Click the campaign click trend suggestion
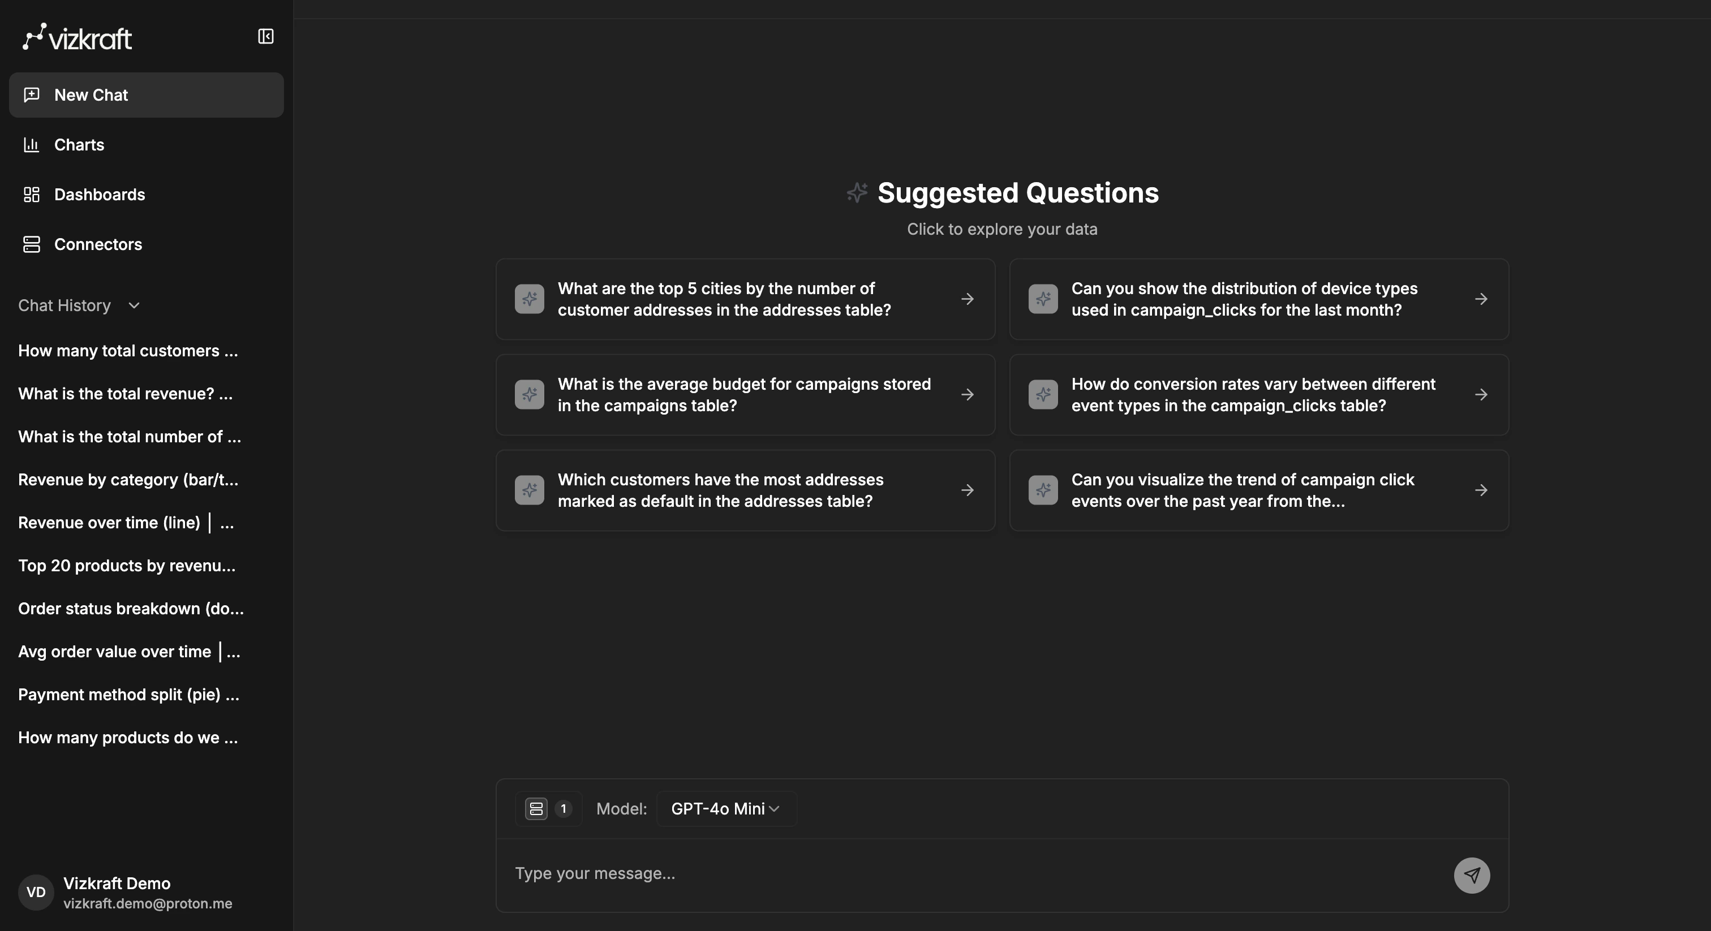Viewport: 1711px width, 931px height. coord(1259,490)
